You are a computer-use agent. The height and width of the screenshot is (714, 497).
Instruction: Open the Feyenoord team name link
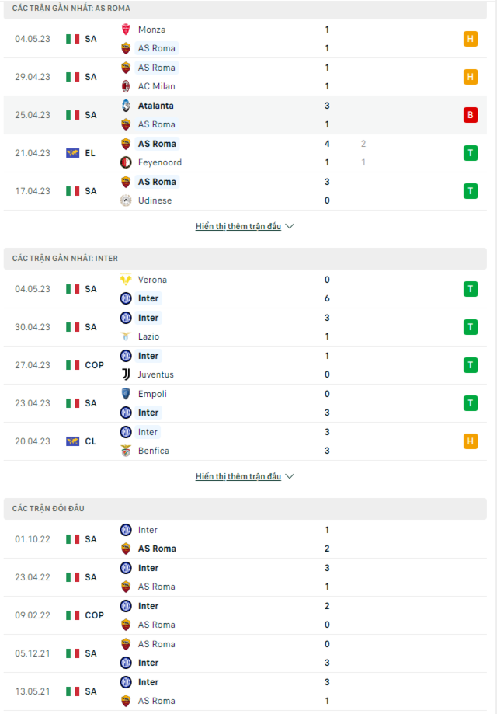(x=160, y=162)
